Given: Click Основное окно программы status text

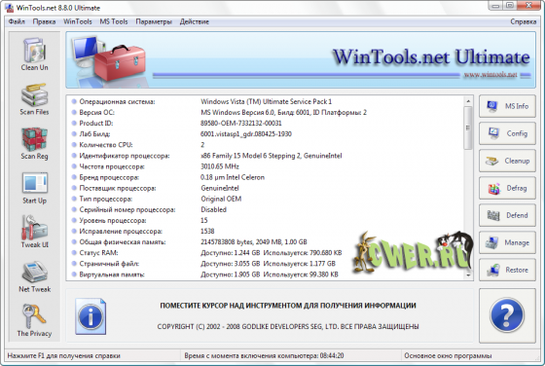Looking at the screenshot, I should (x=448, y=355).
